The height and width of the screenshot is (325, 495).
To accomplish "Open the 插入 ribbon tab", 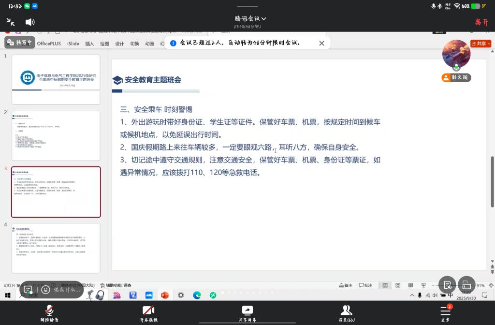I will pos(89,44).
